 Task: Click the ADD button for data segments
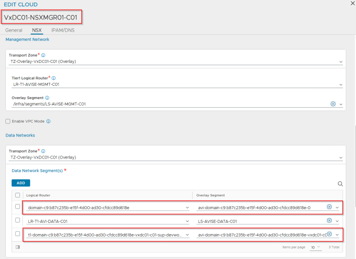(x=20, y=183)
